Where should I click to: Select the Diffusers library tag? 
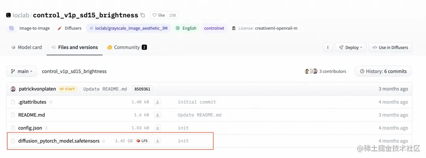(69, 28)
